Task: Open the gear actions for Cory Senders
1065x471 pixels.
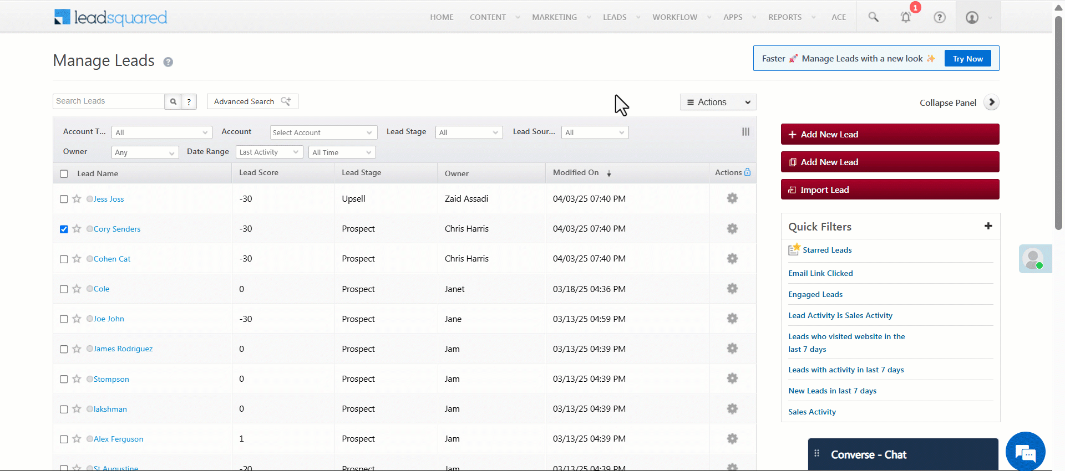Action: click(x=732, y=228)
